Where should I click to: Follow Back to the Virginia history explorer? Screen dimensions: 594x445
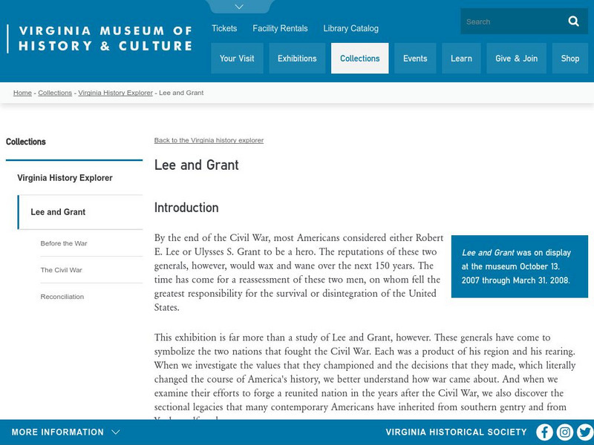209,140
